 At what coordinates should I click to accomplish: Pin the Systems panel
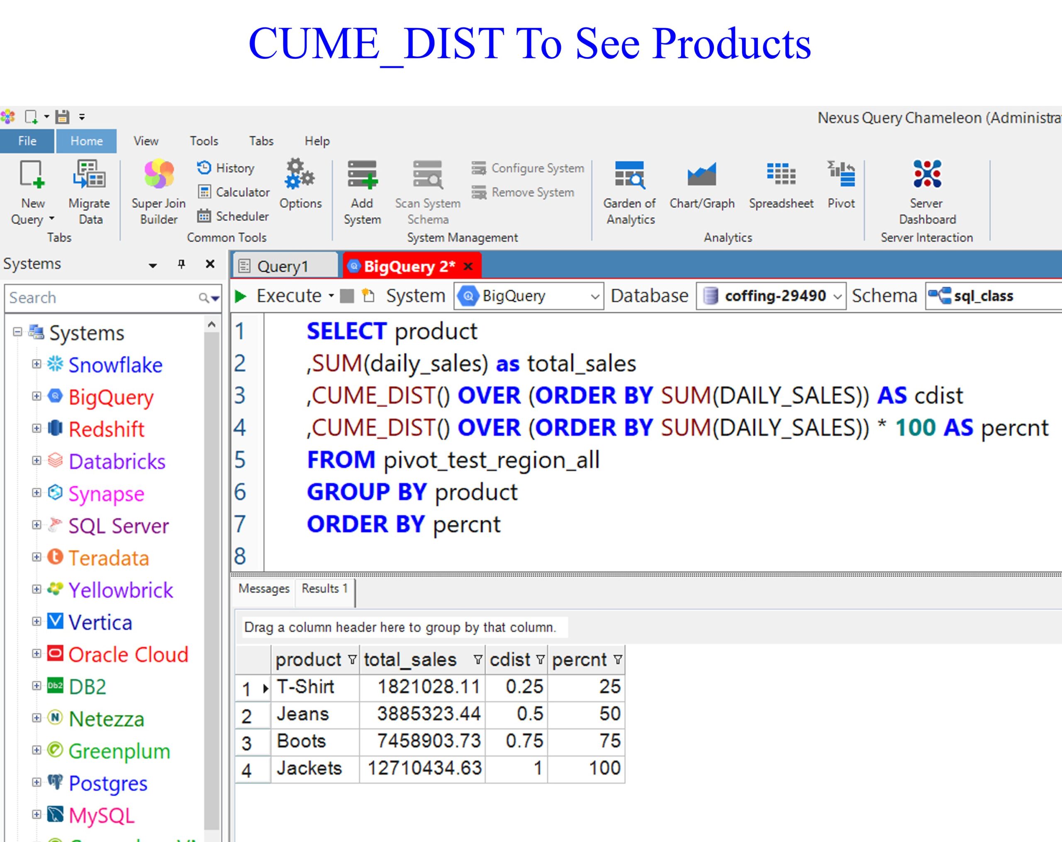[181, 264]
